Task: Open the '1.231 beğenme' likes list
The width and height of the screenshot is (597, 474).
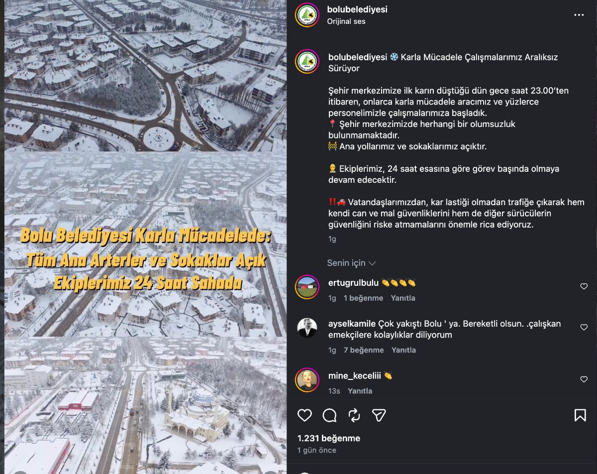Action: tap(329, 438)
